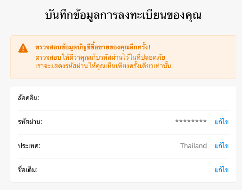Click แก้ไข link beside the password row
The width and height of the screenshot is (242, 190).
(221, 122)
